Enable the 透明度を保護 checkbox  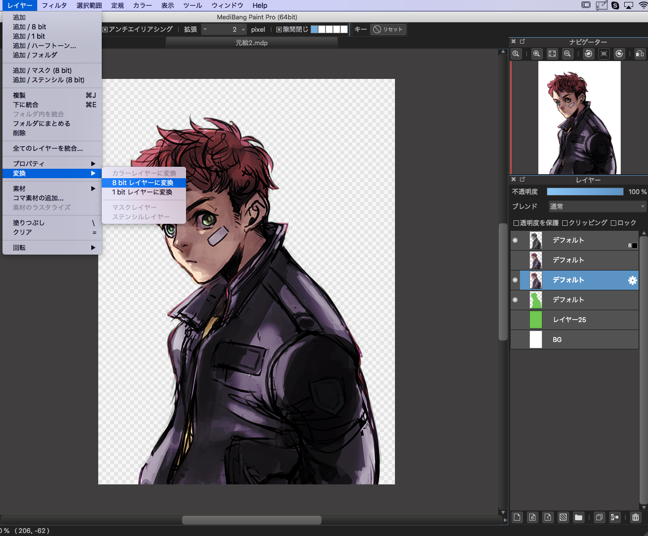tap(516, 223)
